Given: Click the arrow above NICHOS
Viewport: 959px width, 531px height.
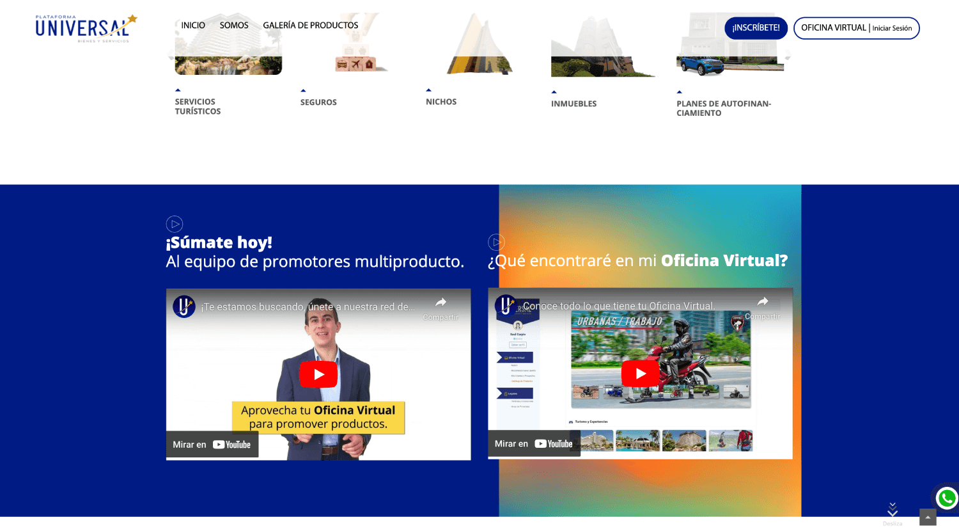Looking at the screenshot, I should pos(428,90).
